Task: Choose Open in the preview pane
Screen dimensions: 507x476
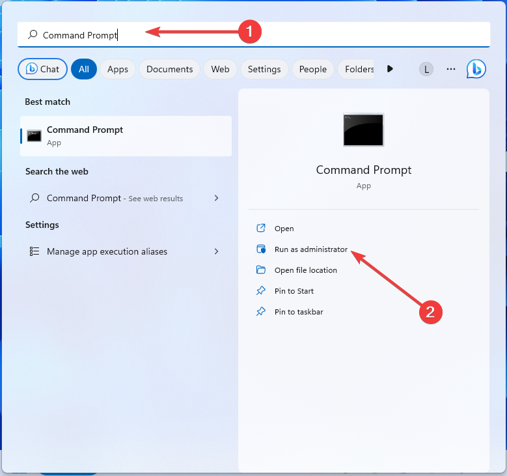Action: (x=284, y=229)
